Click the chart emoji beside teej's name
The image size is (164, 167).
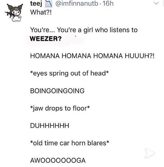[x=49, y=4]
